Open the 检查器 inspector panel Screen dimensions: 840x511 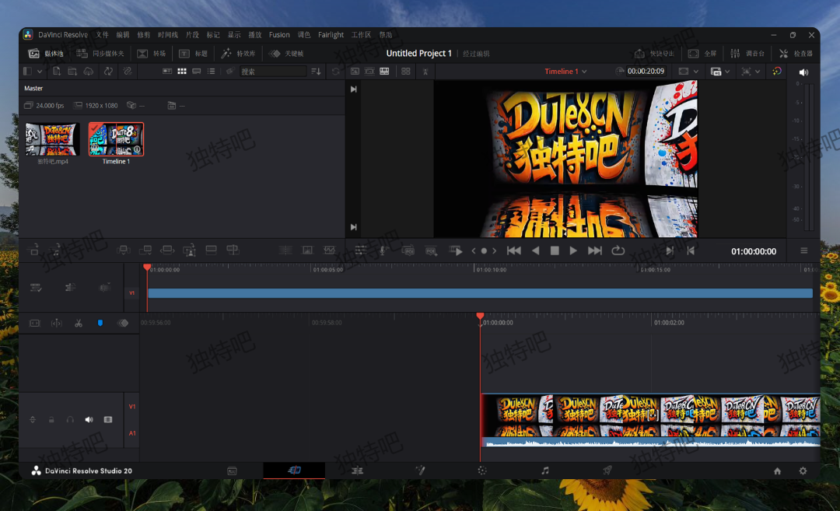[796, 54]
